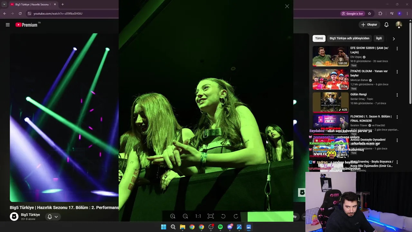Open Chrome three-dot menu
412x232 pixels.
pos(407,14)
